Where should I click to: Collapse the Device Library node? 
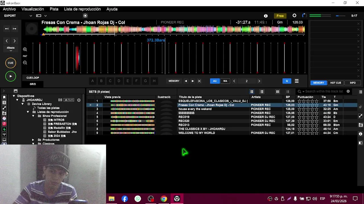[22, 104]
